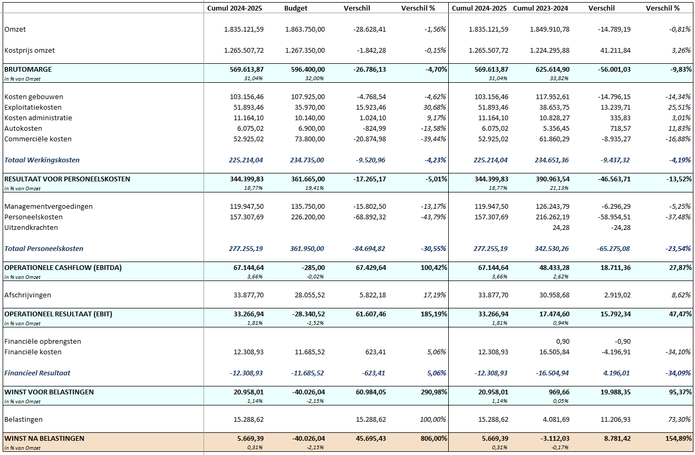695x455 pixels.
Task: Select OPERATIONEEL RESULTAAT (EBIT) row header
Action: pos(58,314)
